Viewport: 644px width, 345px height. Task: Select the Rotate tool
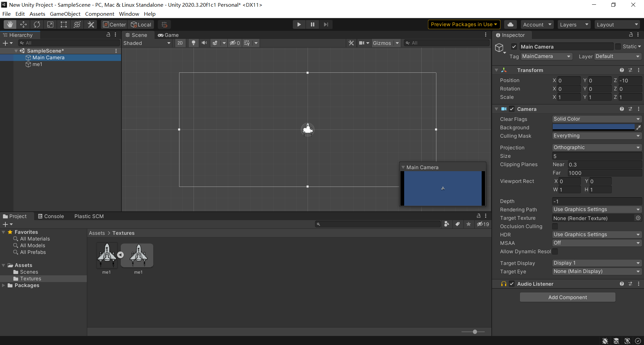37,24
